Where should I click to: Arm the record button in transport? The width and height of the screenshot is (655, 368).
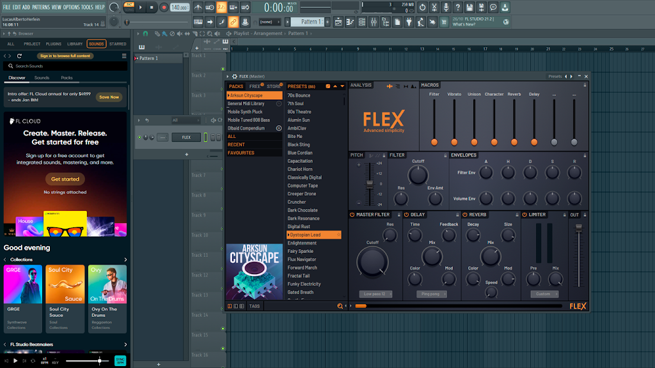[164, 7]
